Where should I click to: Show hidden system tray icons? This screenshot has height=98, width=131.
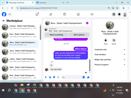[110, 90]
